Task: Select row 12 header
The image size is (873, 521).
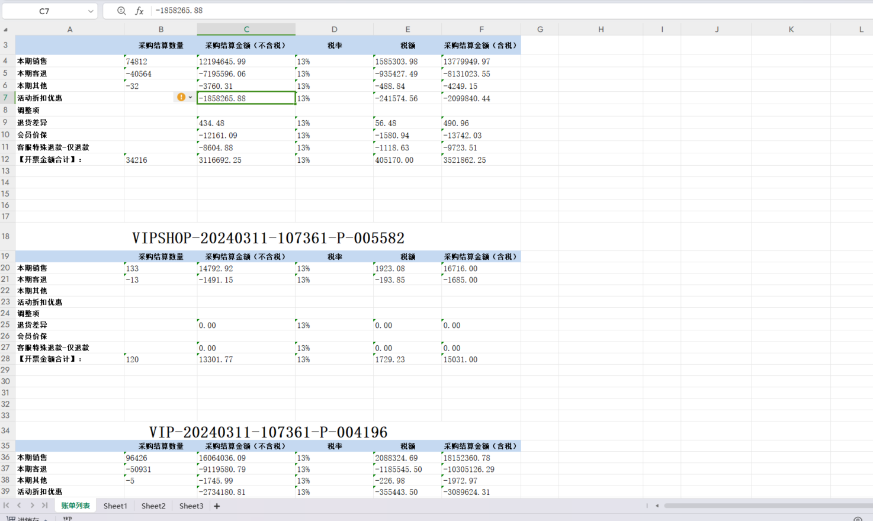Action: pos(6,159)
